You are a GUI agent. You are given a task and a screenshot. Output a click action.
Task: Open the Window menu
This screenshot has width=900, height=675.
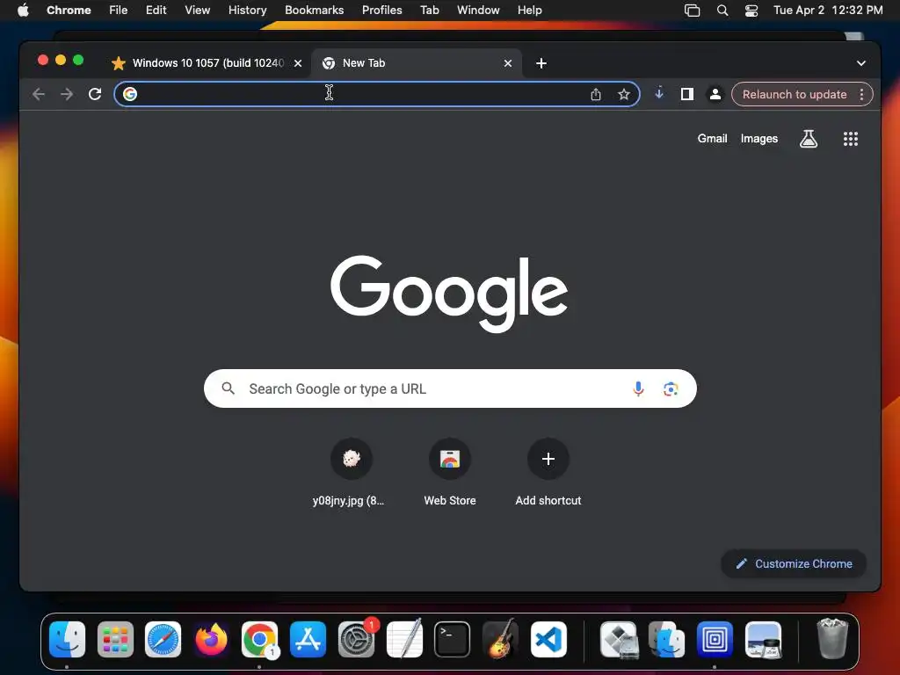(478, 11)
